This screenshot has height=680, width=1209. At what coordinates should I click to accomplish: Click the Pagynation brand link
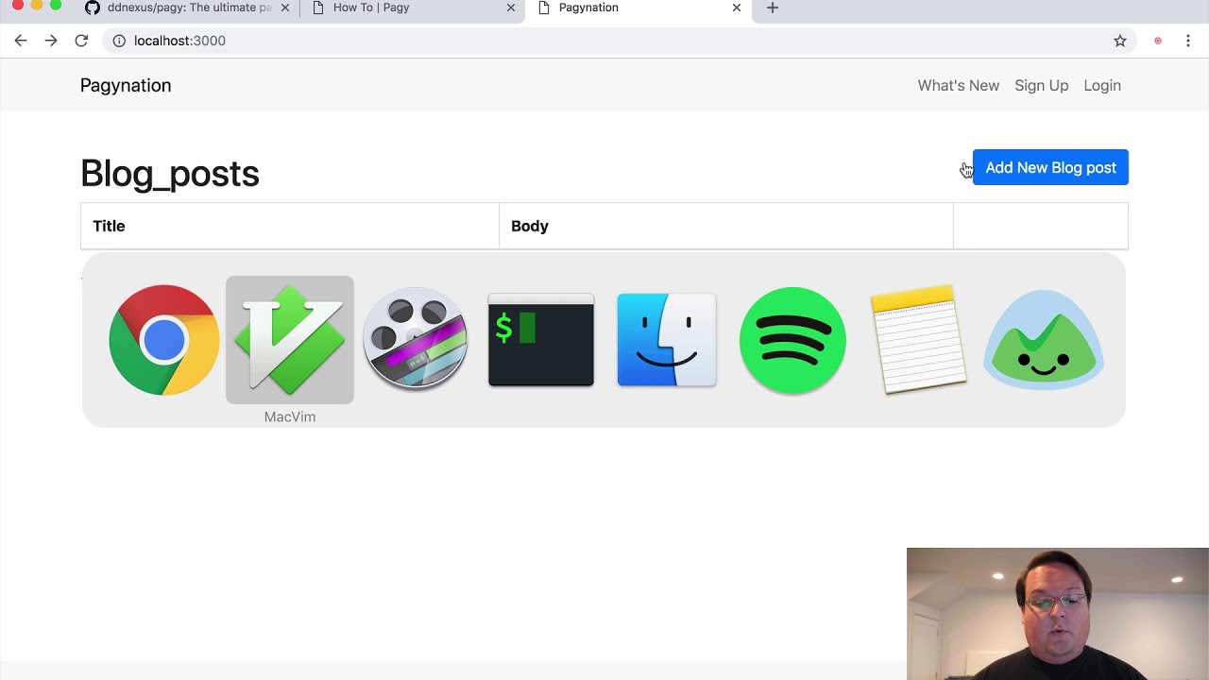click(x=126, y=85)
